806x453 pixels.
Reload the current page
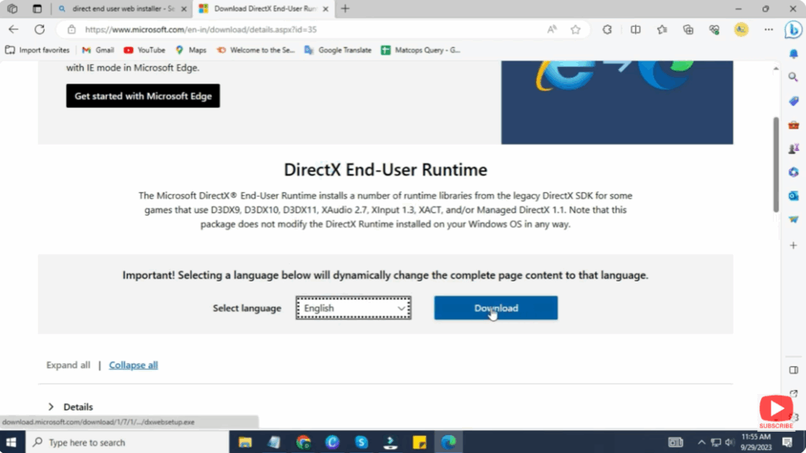pos(40,29)
